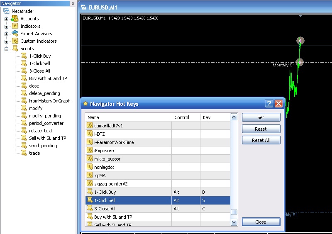
Task: Click the upper arrow marker on the chart
Action: click(x=300, y=40)
